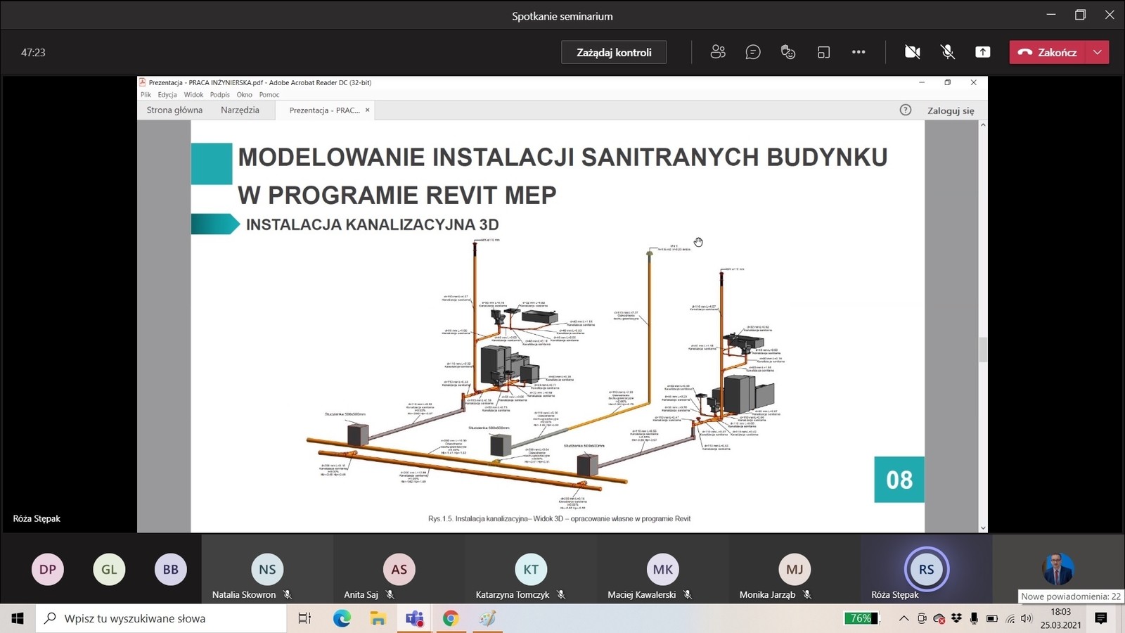This screenshot has height=633, width=1125.
Task: Open the reactions icon
Action: coord(788,52)
